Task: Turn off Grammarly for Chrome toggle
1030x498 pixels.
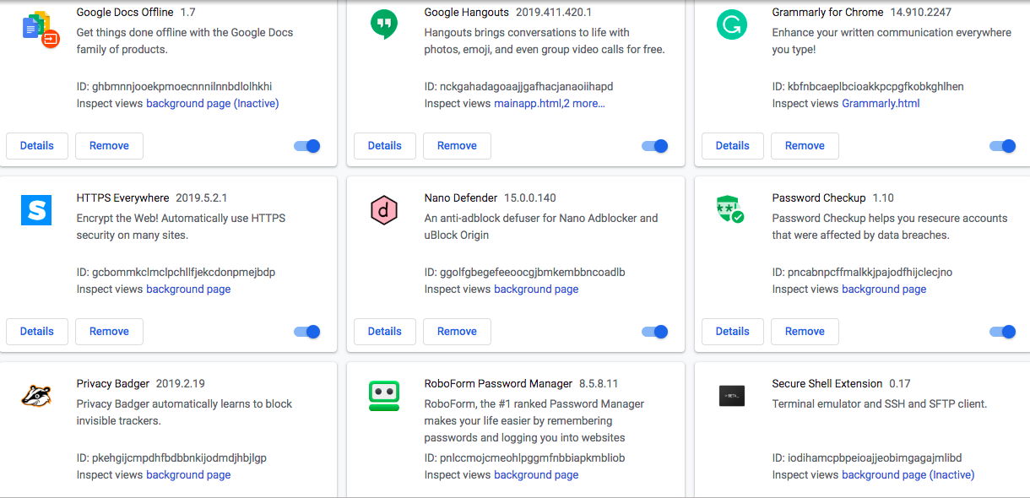Action: point(1003,146)
